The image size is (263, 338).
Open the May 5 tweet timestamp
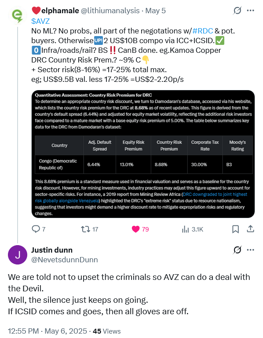156,11
